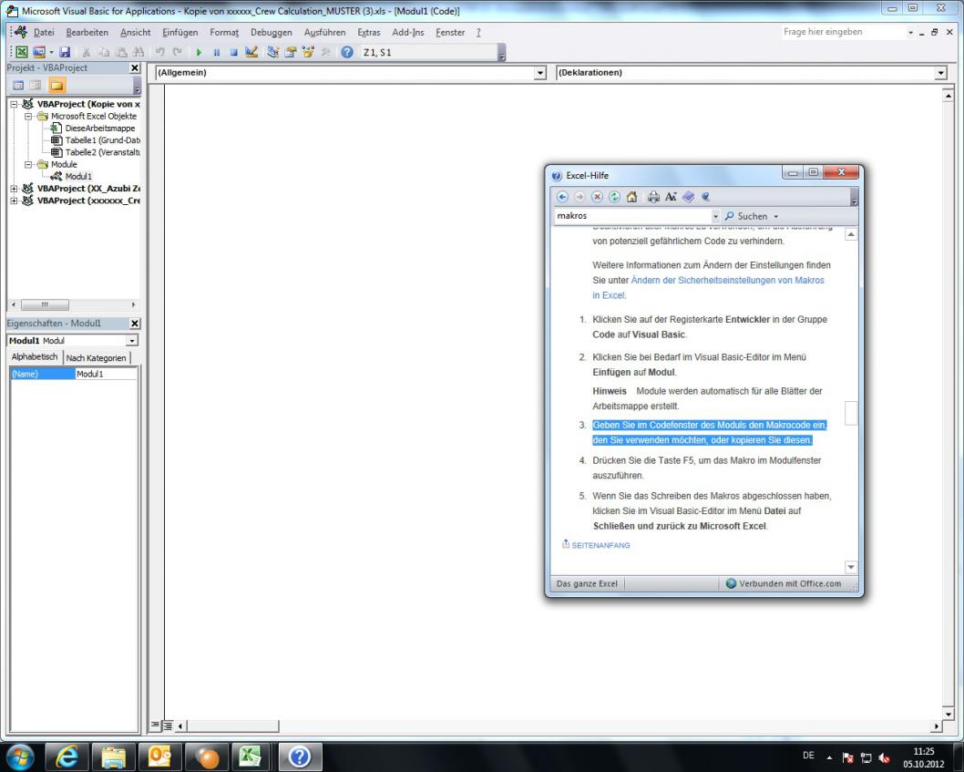The height and width of the screenshot is (772, 964).
Task: Open Windows Explorer from taskbar
Action: pos(114,757)
